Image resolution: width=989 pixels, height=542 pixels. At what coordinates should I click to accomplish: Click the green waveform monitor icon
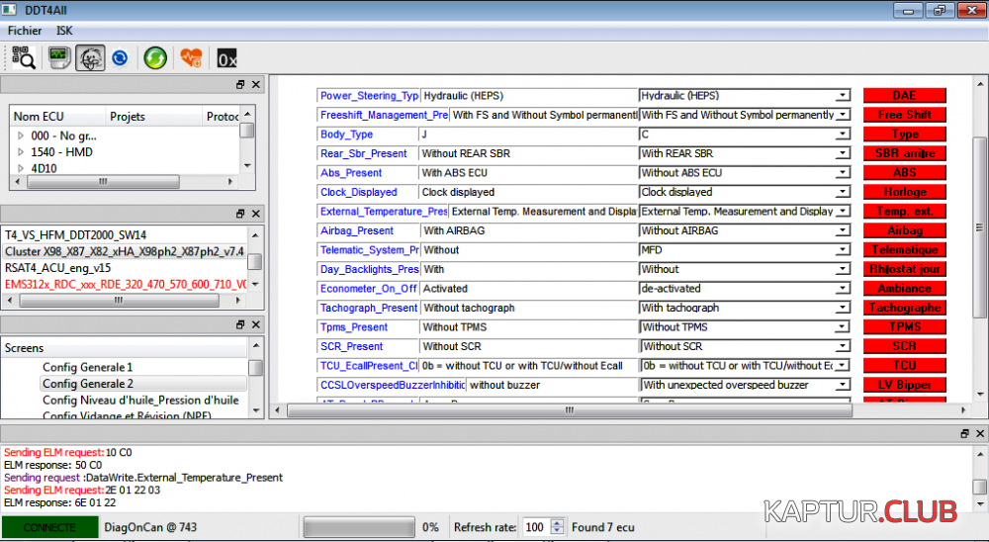pos(58,58)
